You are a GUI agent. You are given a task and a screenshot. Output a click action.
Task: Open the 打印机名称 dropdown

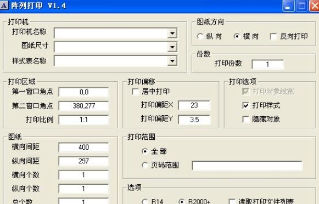tap(172, 33)
